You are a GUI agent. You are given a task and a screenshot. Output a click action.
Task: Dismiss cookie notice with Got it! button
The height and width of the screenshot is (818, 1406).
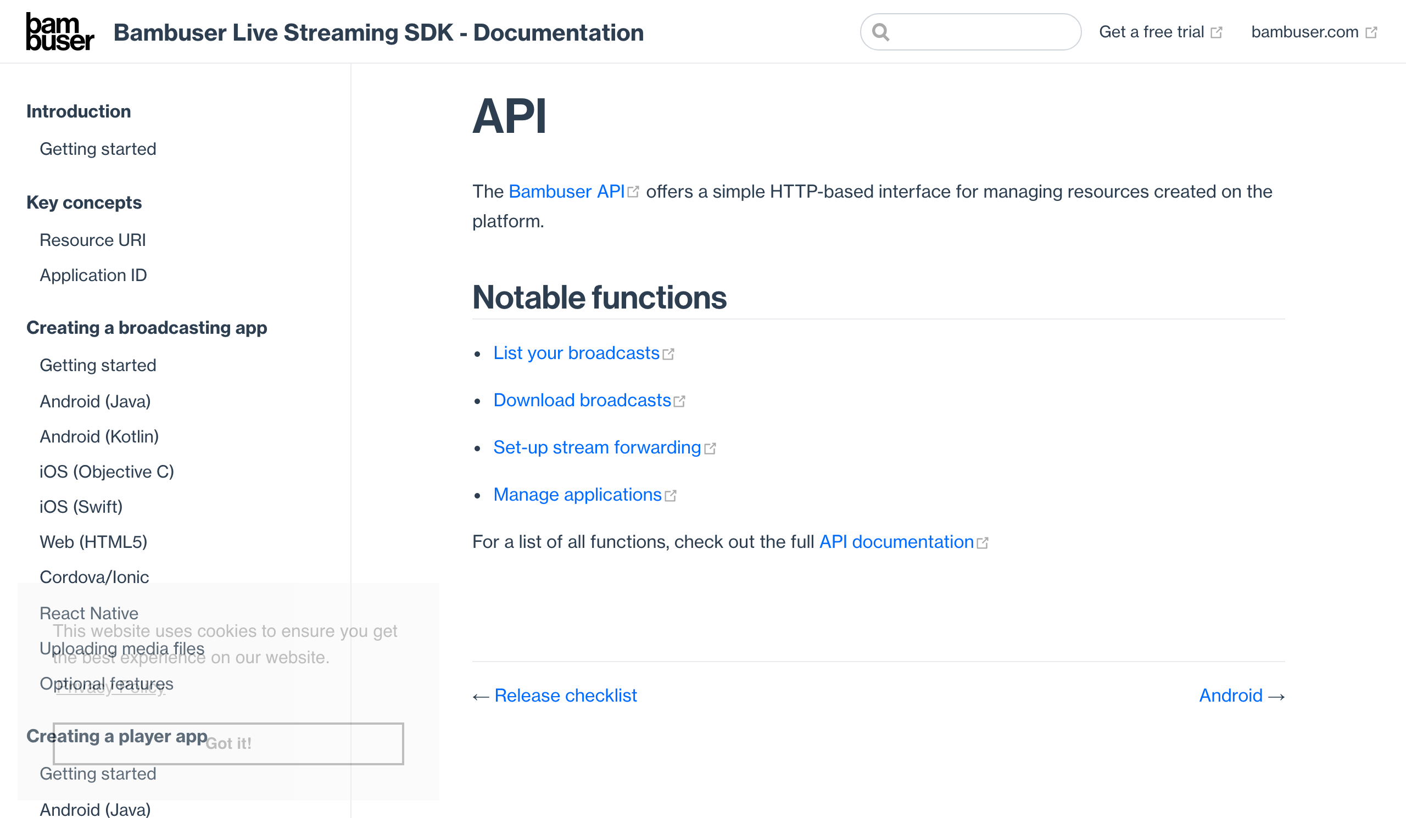coord(228,744)
